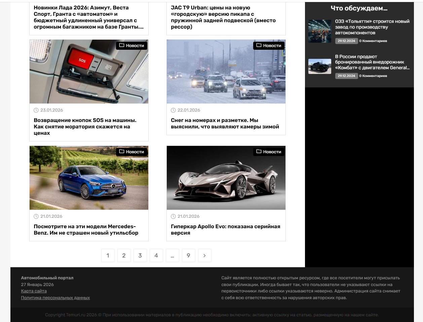Click Новости tag on snow article
Screen dimensions: 423x322
pyautogui.click(x=269, y=45)
